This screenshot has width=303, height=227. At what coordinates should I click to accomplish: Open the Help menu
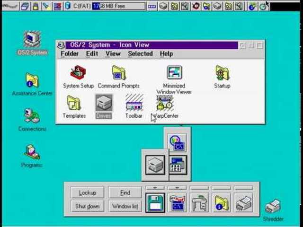point(166,53)
